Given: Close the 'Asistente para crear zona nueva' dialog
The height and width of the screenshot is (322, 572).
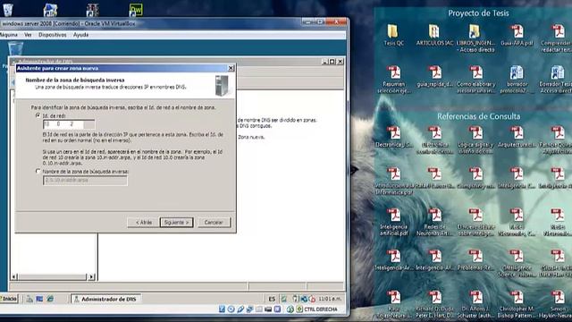Looking at the screenshot, I should (x=231, y=68).
